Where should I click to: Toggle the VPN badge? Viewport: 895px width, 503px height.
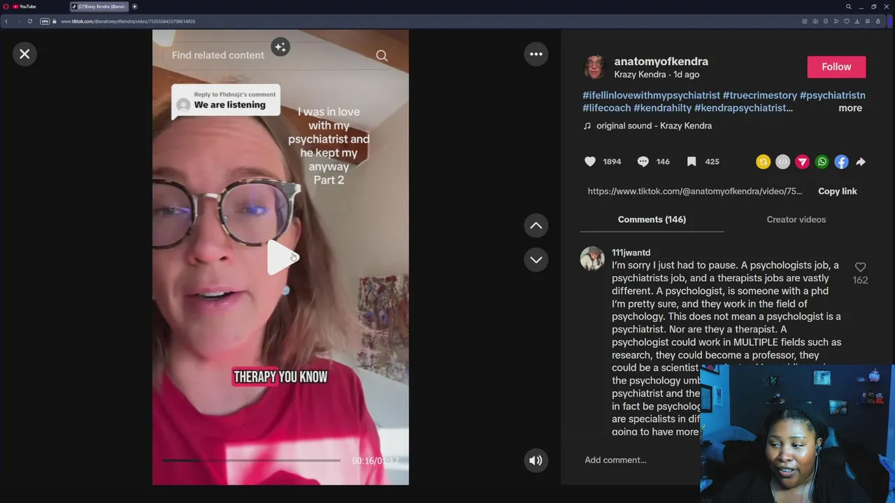tap(45, 21)
